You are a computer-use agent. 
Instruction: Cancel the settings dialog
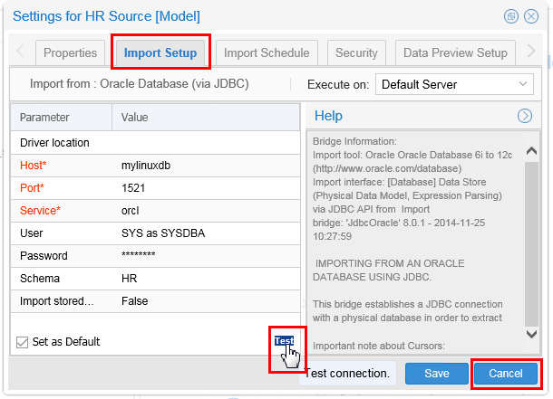[x=506, y=373]
